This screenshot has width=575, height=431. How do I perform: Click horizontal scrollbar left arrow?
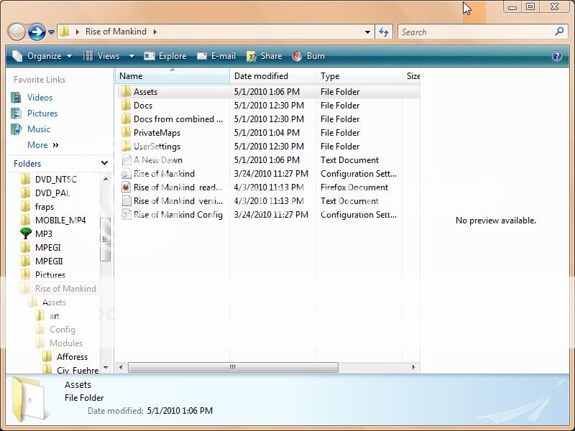121,367
